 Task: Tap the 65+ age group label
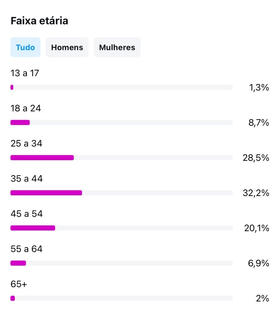[x=19, y=284]
